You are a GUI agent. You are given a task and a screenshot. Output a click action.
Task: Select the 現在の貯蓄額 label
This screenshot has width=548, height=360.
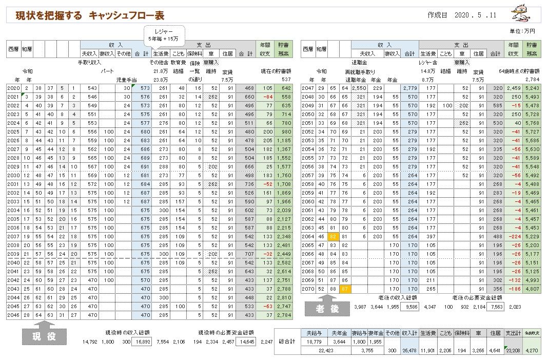coord(276,71)
